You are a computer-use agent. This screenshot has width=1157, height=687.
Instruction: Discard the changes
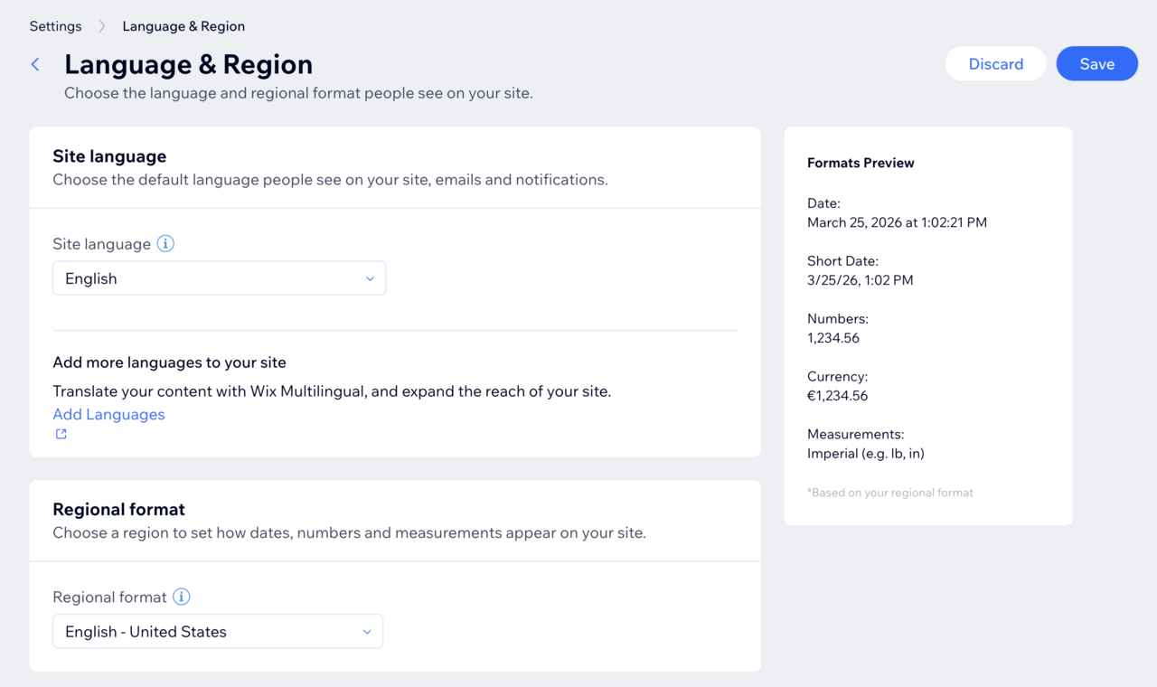[996, 64]
